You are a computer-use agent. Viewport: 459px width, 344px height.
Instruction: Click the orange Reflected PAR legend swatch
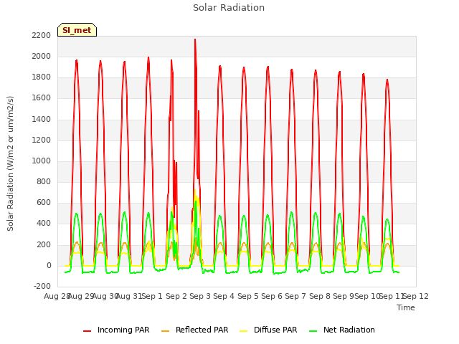click(x=165, y=331)
